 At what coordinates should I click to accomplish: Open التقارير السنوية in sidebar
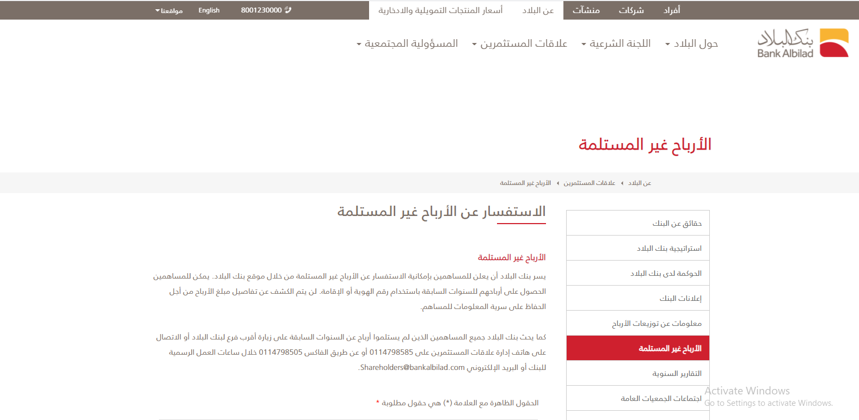click(677, 373)
